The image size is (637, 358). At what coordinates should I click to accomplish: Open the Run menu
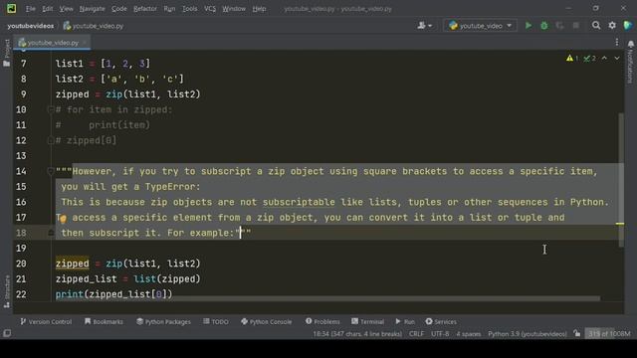point(169,9)
